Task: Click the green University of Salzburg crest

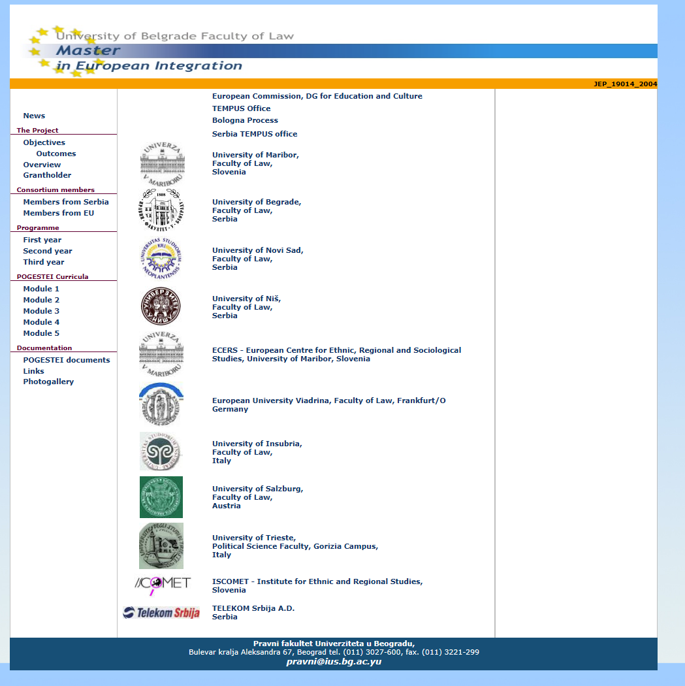Action: coord(161,497)
